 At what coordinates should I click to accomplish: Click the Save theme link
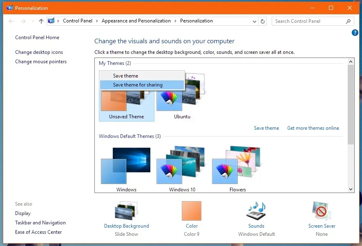[x=266, y=128]
